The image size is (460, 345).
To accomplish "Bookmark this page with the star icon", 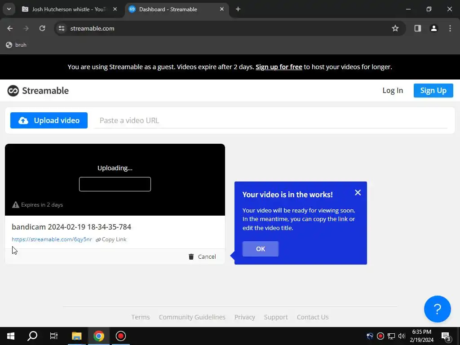I will [x=395, y=28].
